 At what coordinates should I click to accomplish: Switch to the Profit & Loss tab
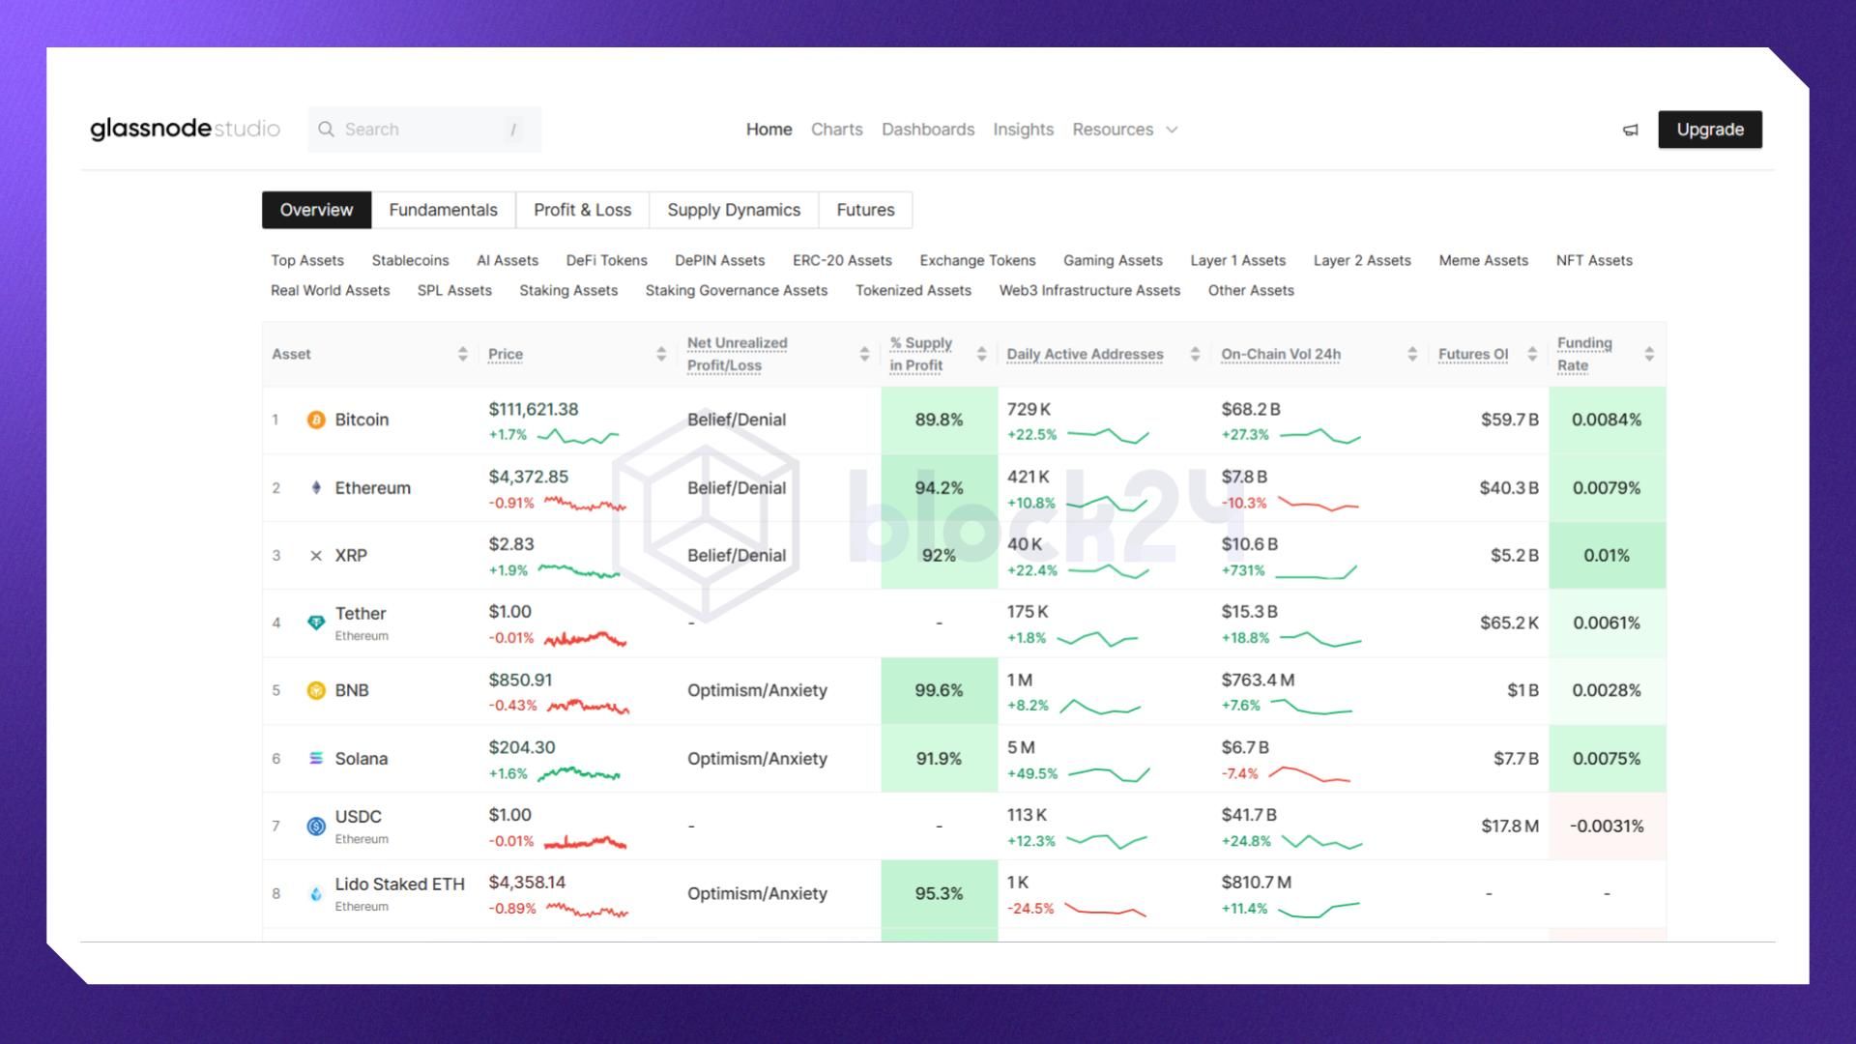(582, 210)
